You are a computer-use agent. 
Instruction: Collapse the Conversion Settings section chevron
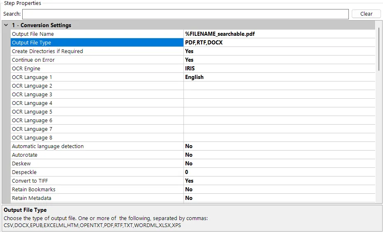coord(6,26)
